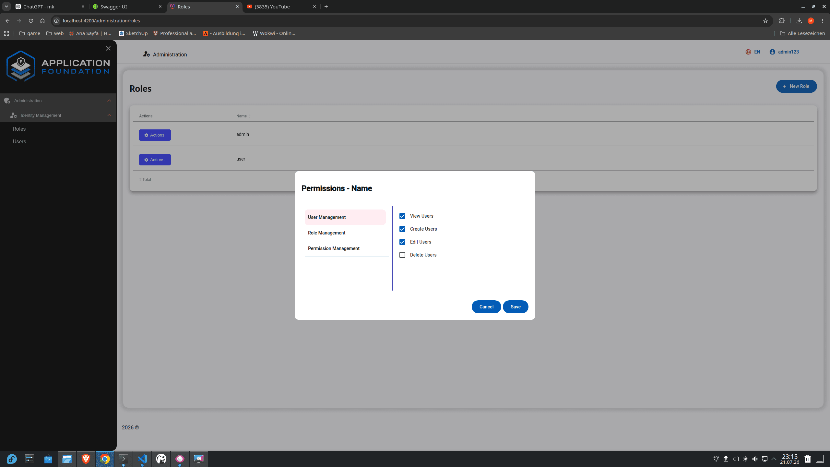Open the tab search dropdown arrow
830x467 pixels.
click(6, 6)
